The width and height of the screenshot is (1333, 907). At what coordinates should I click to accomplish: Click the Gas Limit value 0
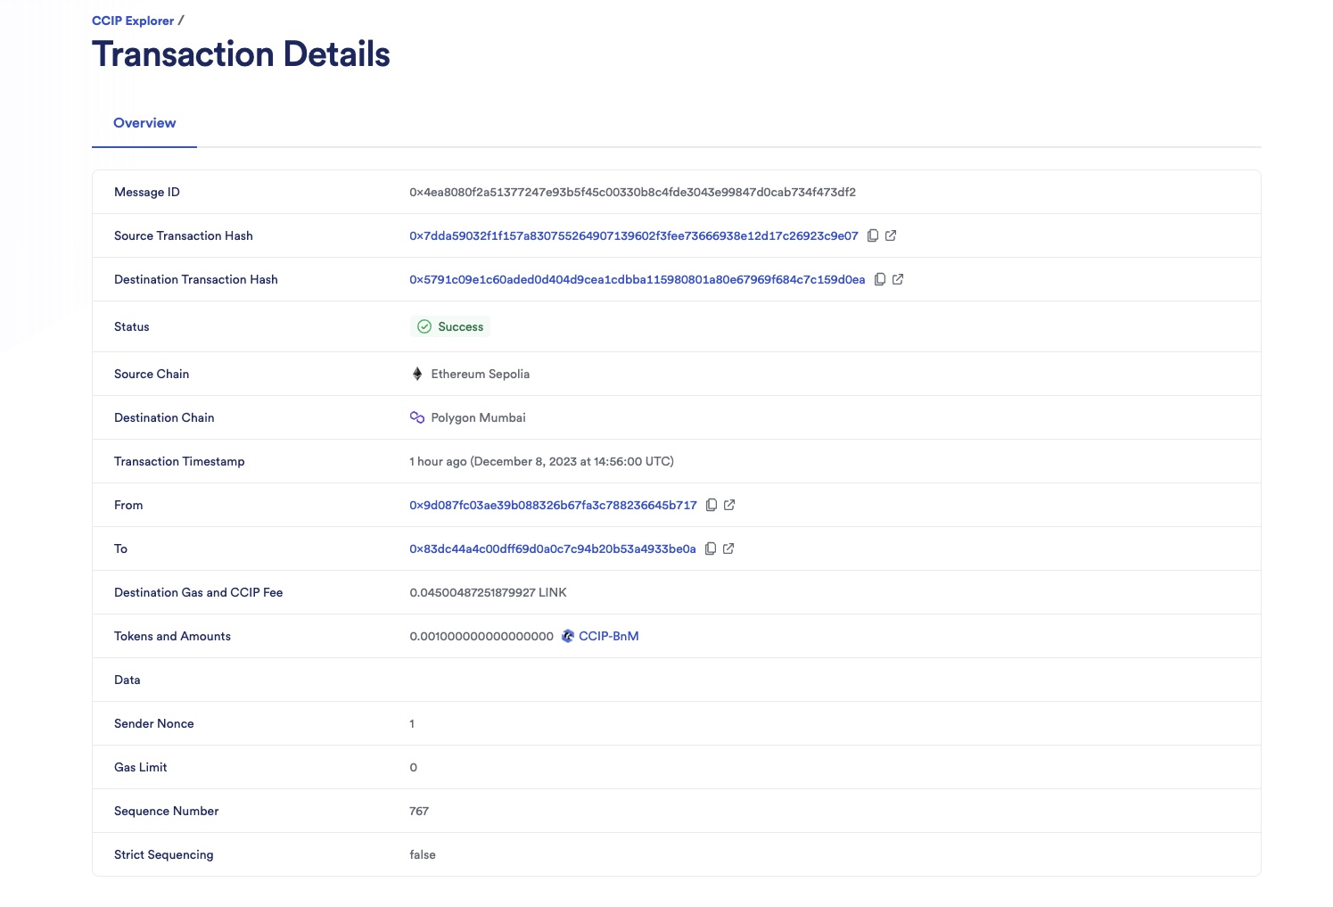[413, 767]
